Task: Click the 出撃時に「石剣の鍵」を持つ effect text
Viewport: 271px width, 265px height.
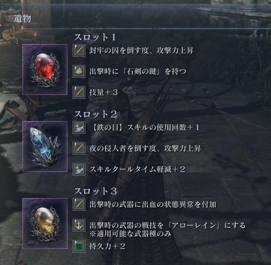Action: point(138,71)
